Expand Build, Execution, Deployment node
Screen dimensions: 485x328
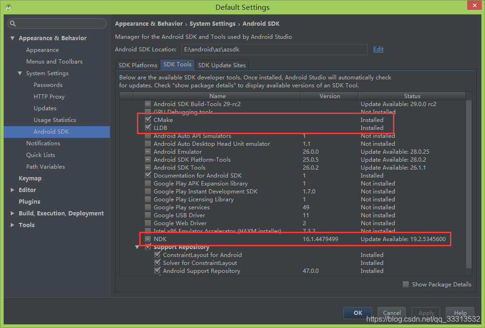click(x=12, y=213)
